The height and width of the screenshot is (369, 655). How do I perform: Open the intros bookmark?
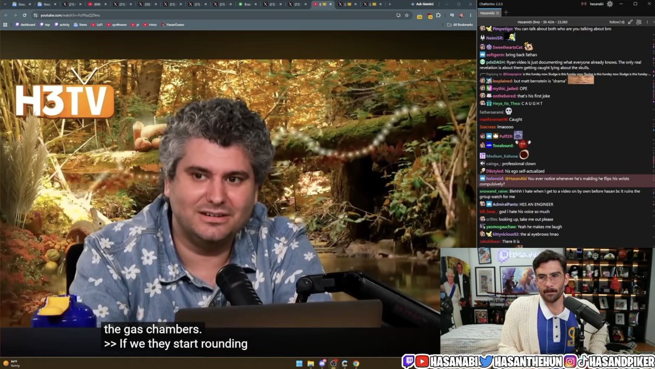[x=150, y=25]
